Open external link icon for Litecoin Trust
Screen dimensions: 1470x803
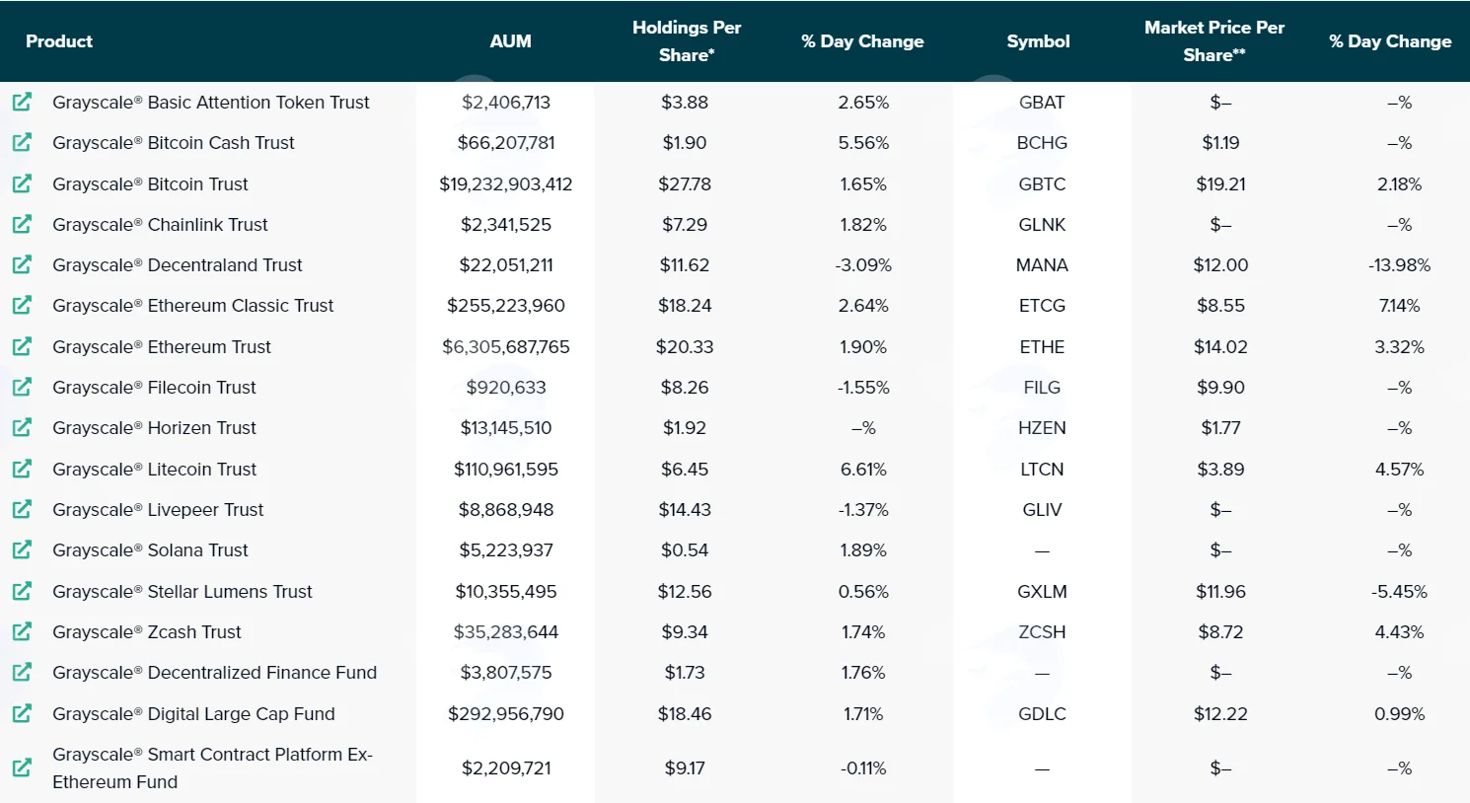(22, 469)
